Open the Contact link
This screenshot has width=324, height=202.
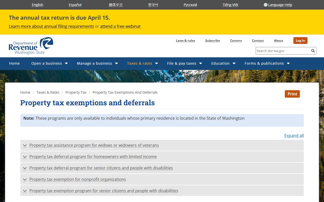pyautogui.click(x=258, y=41)
